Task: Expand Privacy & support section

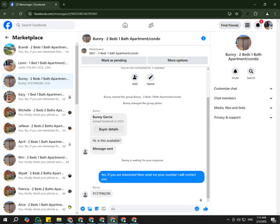Action: tap(243, 118)
